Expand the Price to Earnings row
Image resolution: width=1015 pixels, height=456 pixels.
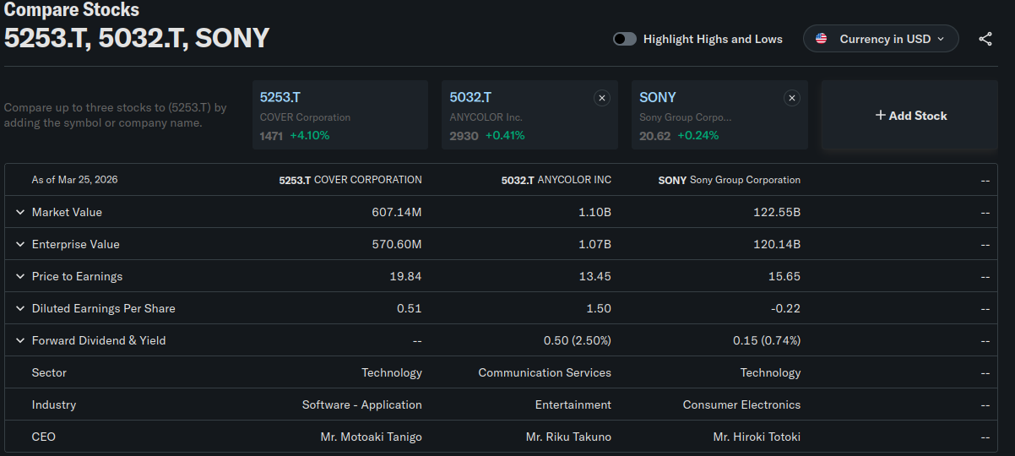(20, 276)
